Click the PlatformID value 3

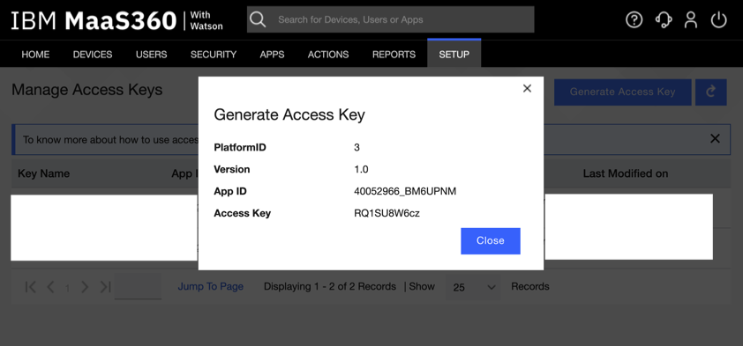click(356, 148)
